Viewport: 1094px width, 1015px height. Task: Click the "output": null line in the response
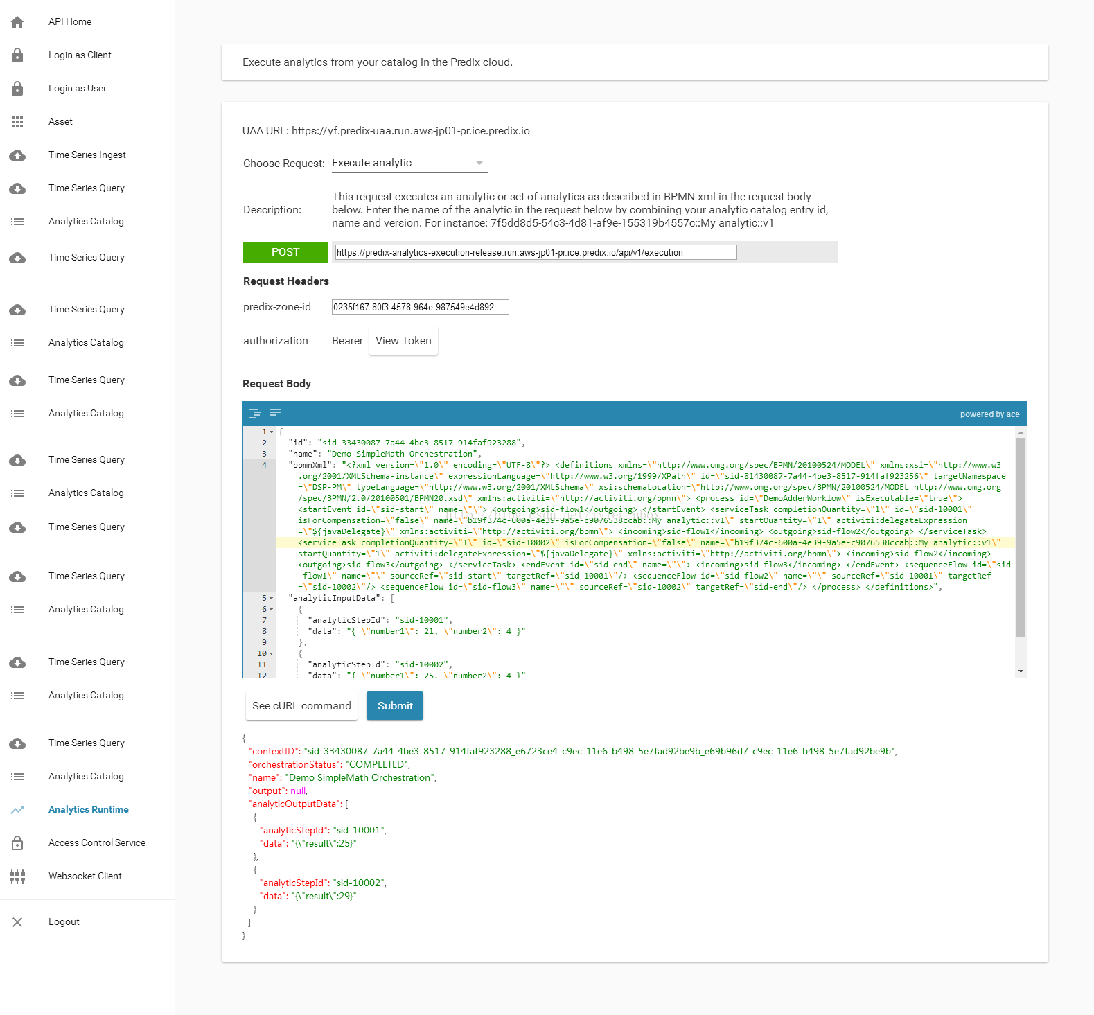point(278,791)
